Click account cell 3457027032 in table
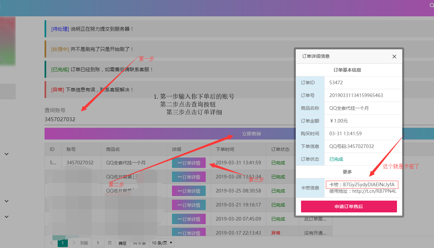 click(x=80, y=163)
